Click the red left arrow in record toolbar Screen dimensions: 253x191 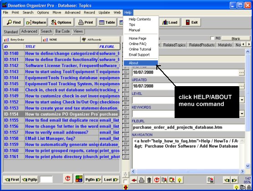(x=134, y=180)
